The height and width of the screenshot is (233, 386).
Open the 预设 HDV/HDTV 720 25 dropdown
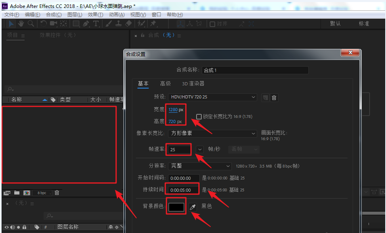tap(212, 97)
